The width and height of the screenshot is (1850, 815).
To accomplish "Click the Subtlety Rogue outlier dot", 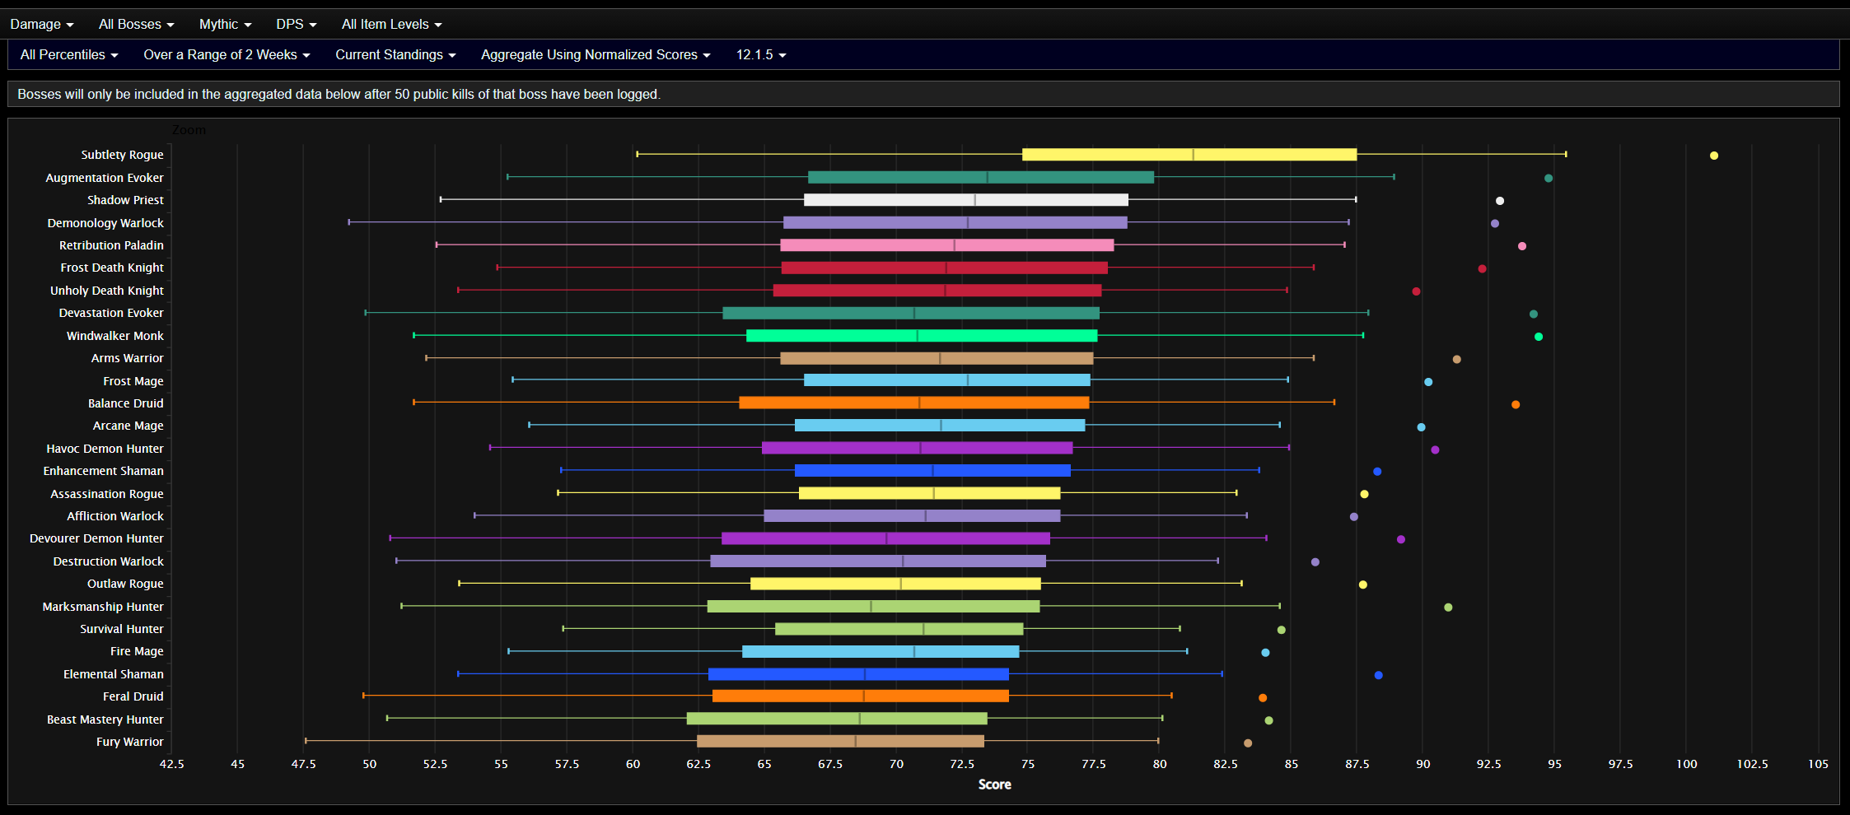I will point(1714,156).
